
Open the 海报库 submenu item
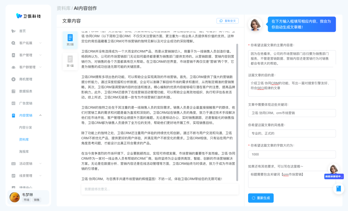(24, 151)
